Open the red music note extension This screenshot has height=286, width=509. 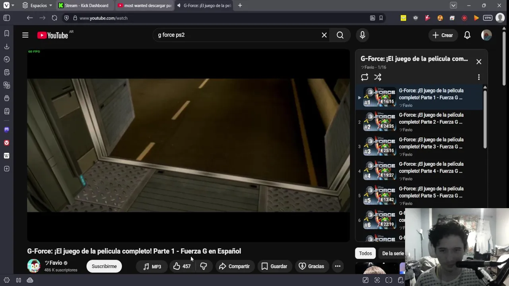[x=427, y=18]
